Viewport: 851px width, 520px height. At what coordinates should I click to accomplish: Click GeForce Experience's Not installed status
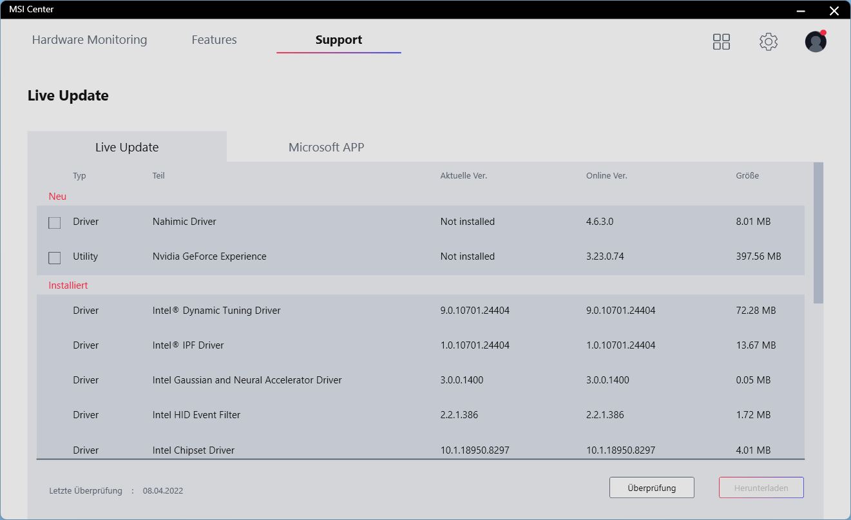pos(468,256)
